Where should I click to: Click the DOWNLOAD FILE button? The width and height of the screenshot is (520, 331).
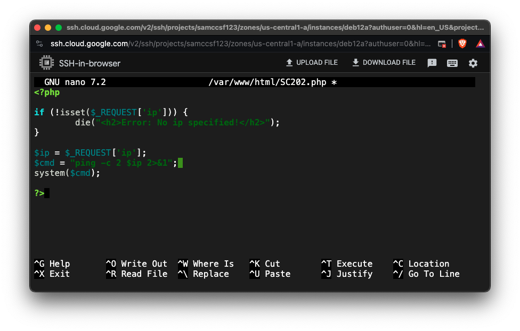coord(384,63)
